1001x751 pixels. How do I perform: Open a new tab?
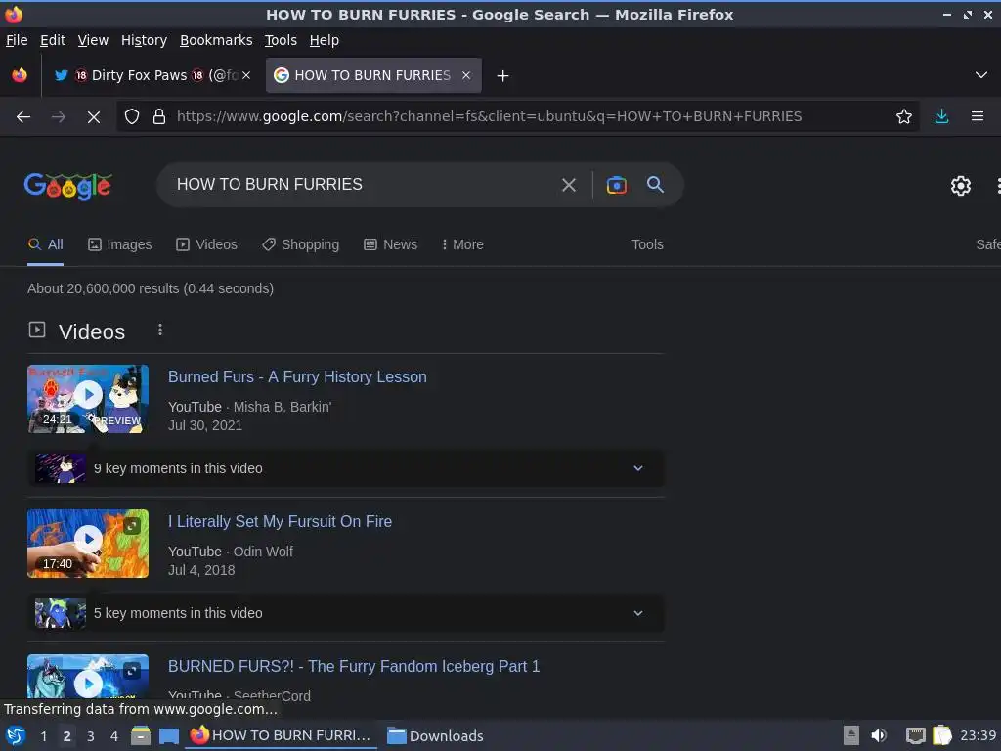pos(502,76)
